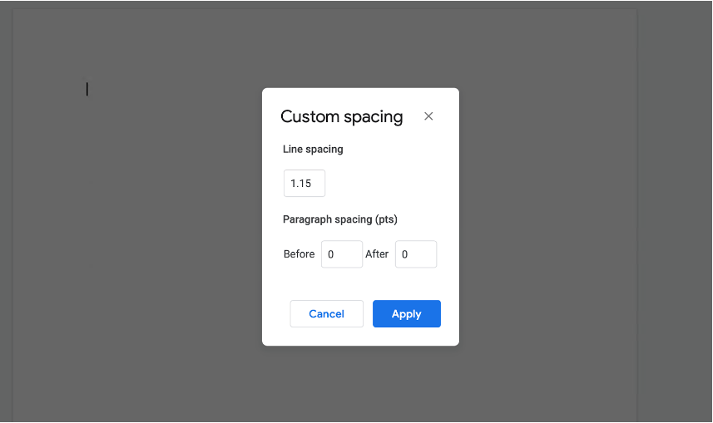Select the 1.15 value in Line spacing
This screenshot has height=423, width=713.
(300, 184)
